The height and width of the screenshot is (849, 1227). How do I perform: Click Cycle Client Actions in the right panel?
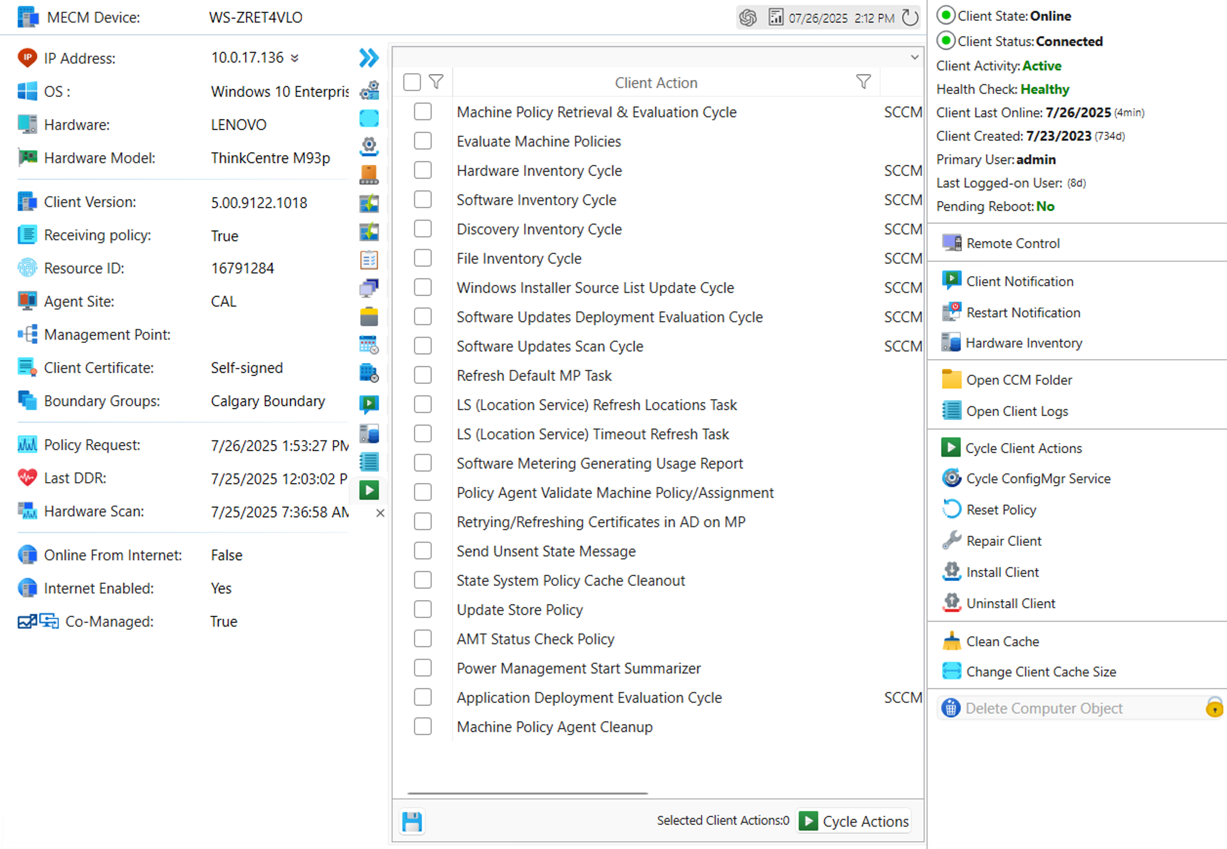coord(1012,448)
